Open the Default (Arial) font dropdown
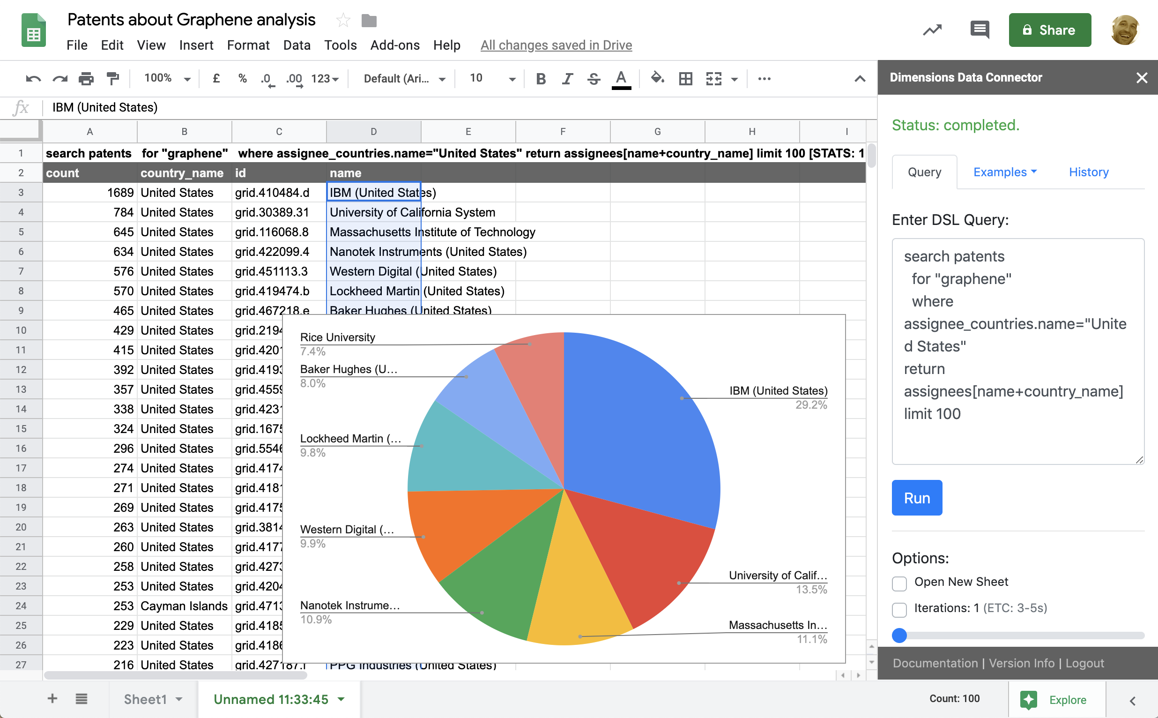The height and width of the screenshot is (718, 1158). (x=404, y=79)
